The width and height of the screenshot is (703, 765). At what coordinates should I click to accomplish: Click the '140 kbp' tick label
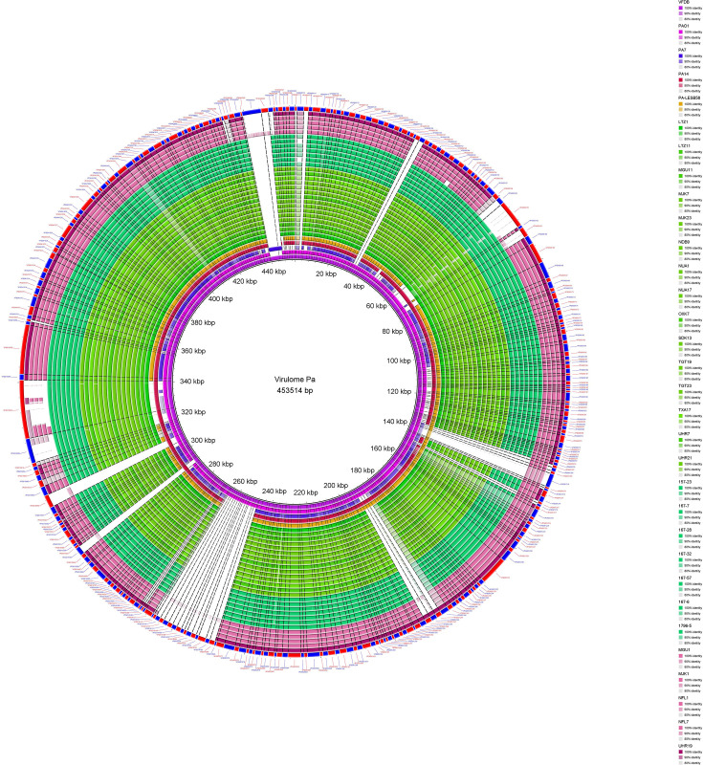(x=395, y=422)
